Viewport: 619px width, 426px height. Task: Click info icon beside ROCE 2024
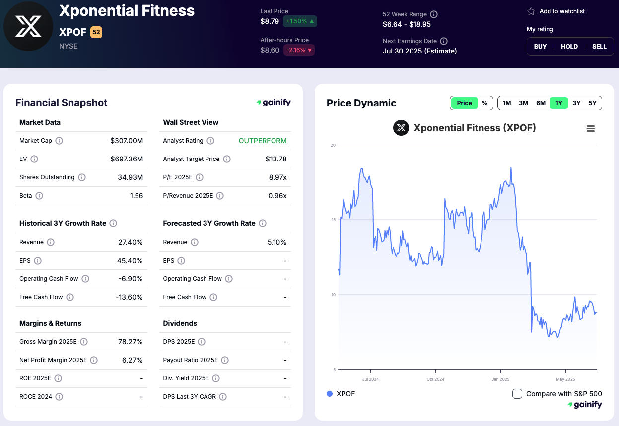coord(59,397)
